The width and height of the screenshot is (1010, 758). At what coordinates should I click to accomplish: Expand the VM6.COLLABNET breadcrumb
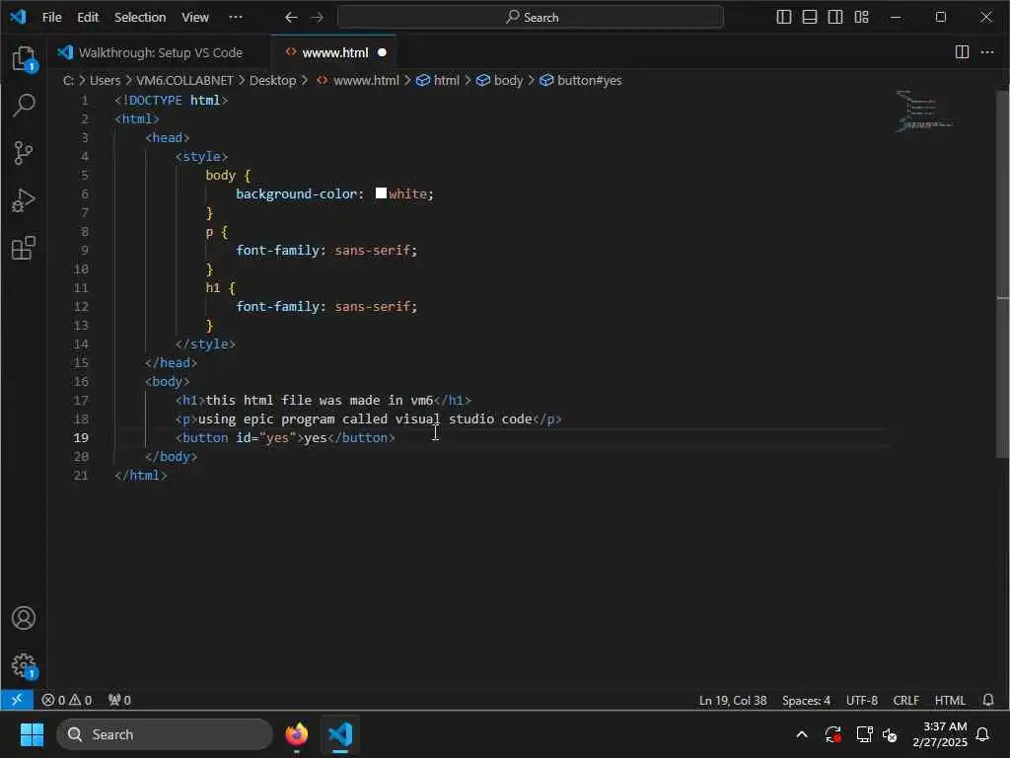[x=184, y=81]
